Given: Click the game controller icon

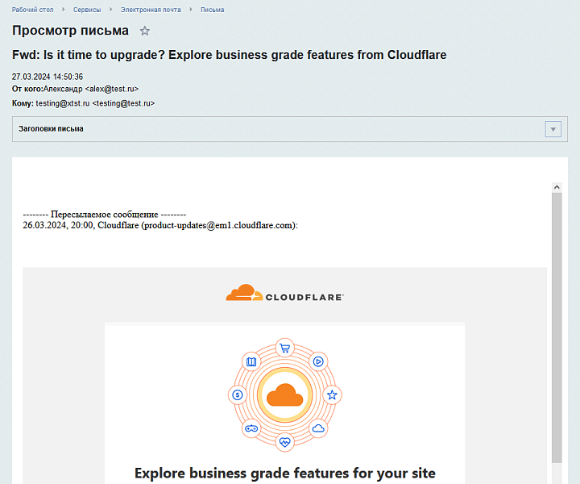Looking at the screenshot, I should [x=251, y=428].
